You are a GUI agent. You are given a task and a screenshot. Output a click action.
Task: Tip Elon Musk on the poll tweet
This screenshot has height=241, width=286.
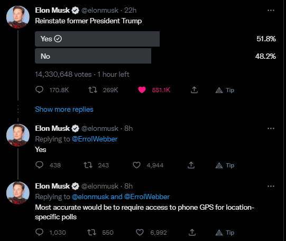pos(225,90)
